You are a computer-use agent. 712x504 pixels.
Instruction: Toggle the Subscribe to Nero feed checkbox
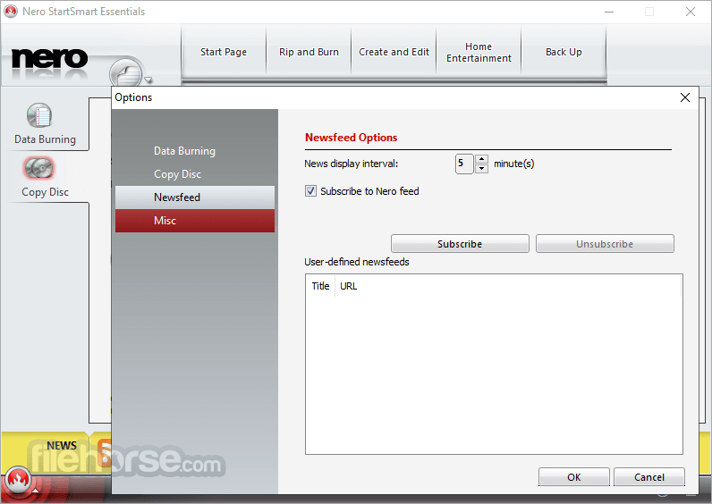coord(310,191)
